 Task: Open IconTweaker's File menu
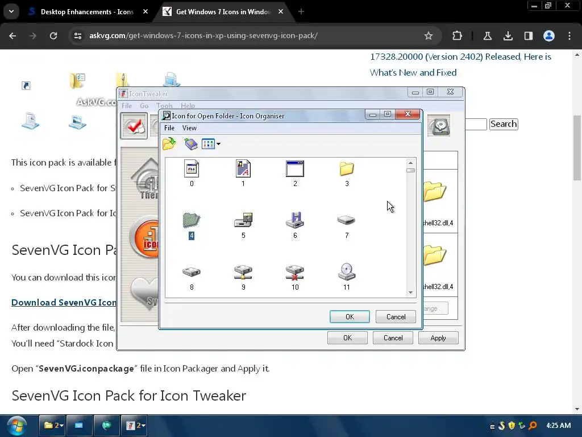pyautogui.click(x=127, y=105)
